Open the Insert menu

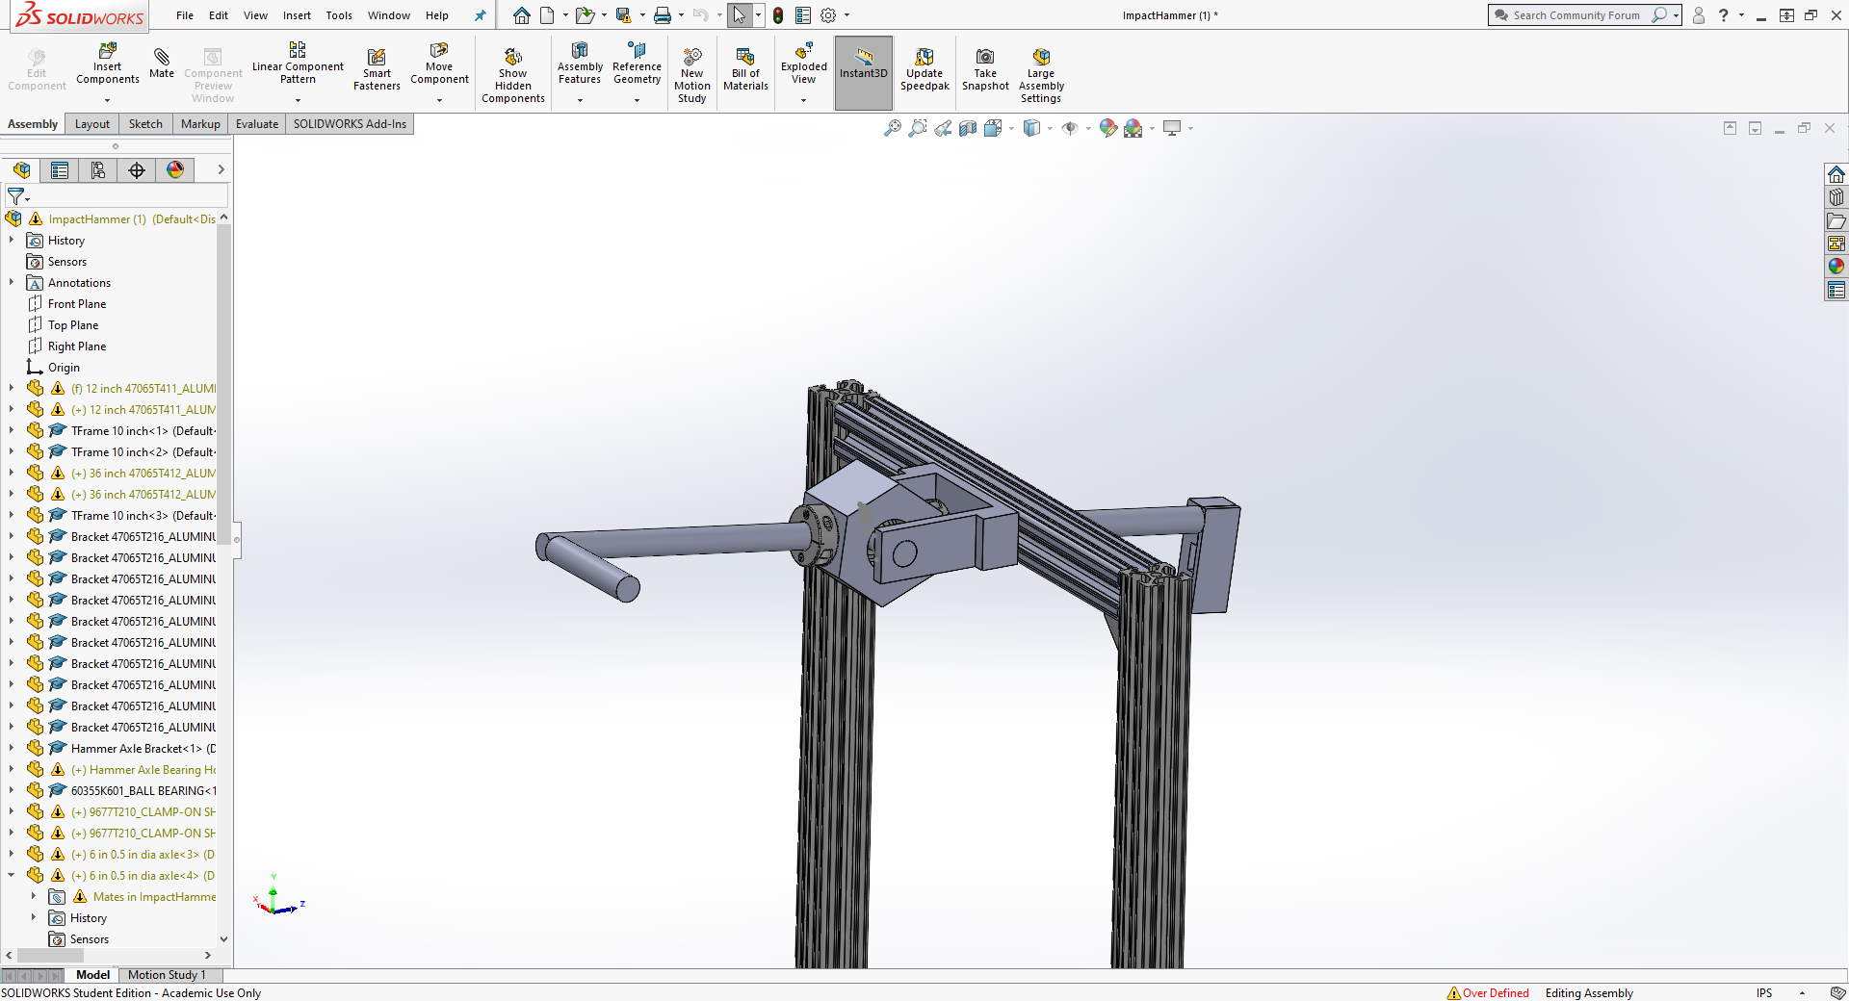[x=297, y=15]
